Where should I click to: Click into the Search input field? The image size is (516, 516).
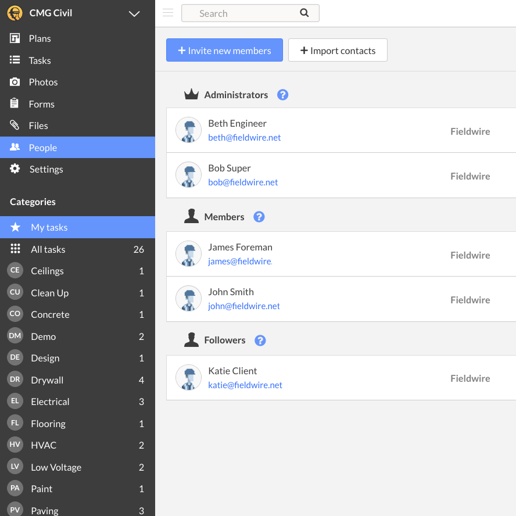click(x=244, y=13)
